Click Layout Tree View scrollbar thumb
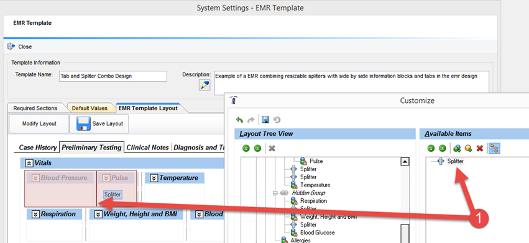This screenshot has width=529, height=243. pyautogui.click(x=405, y=234)
